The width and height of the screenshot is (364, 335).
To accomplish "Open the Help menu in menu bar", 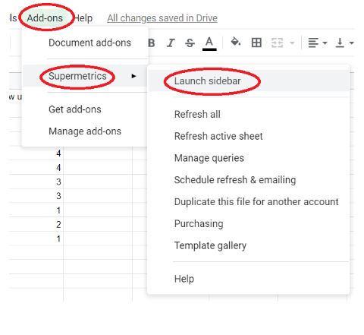I will 83,18.
